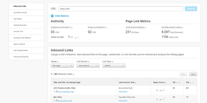Open Link Opportunities in the sidebar
Image resolution: width=207 pixels, height=103 pixels.
tap(26, 50)
